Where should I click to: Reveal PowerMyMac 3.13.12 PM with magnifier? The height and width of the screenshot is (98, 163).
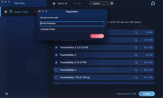pyautogui.click(x=136, y=62)
